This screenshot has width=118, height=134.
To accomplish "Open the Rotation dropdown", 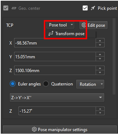I will click(x=90, y=84).
